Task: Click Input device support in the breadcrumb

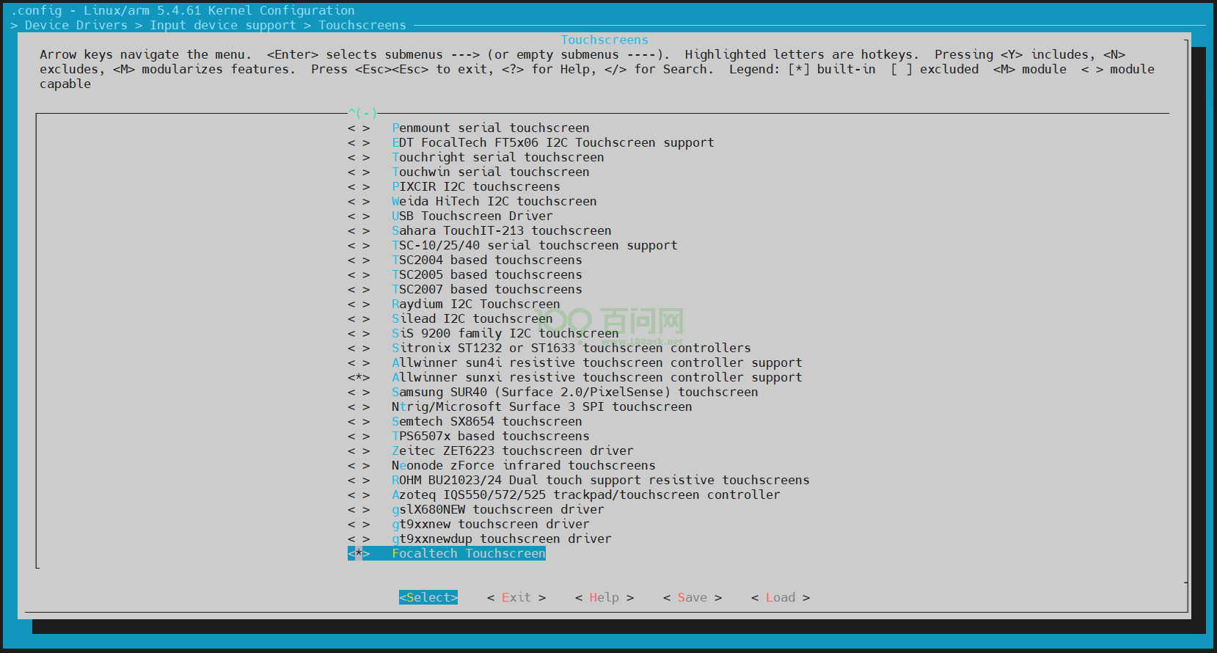Action: point(223,25)
